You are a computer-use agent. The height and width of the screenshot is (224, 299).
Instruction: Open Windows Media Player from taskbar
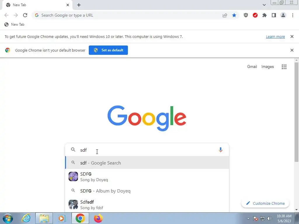[x=62, y=218]
